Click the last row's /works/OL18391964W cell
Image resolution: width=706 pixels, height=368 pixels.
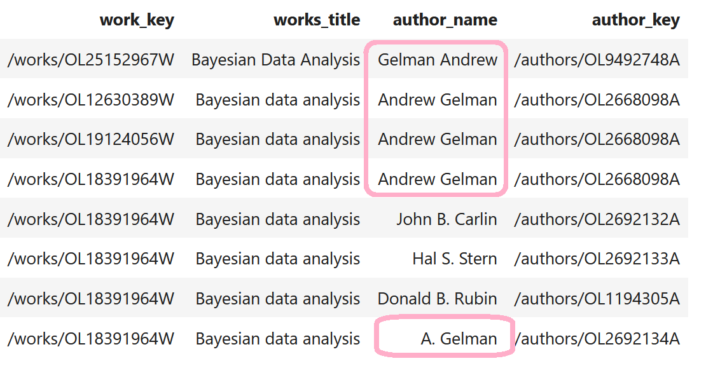coord(90,338)
